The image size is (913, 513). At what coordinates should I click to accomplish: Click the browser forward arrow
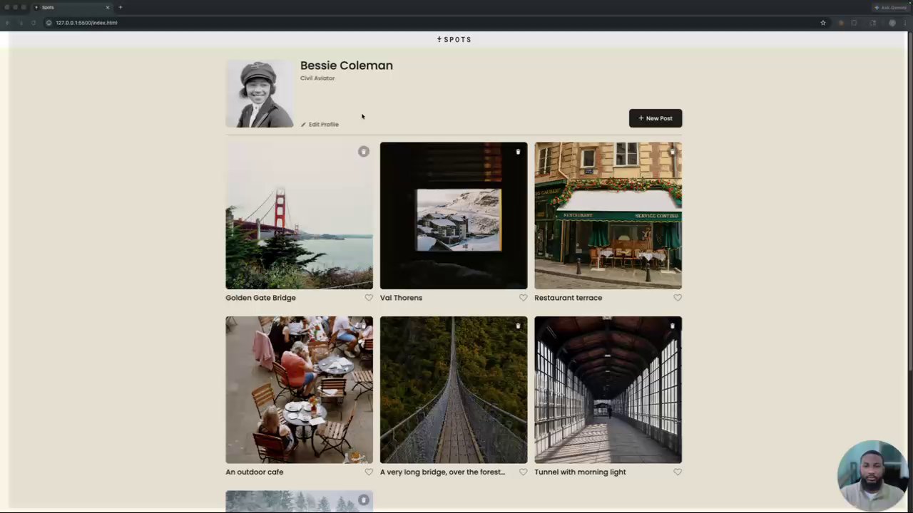[x=20, y=23]
